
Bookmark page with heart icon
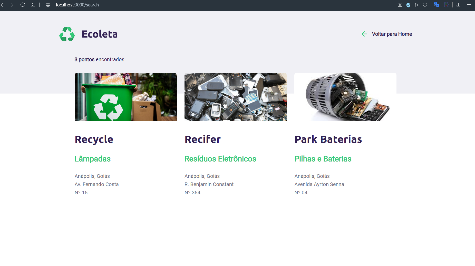425,5
